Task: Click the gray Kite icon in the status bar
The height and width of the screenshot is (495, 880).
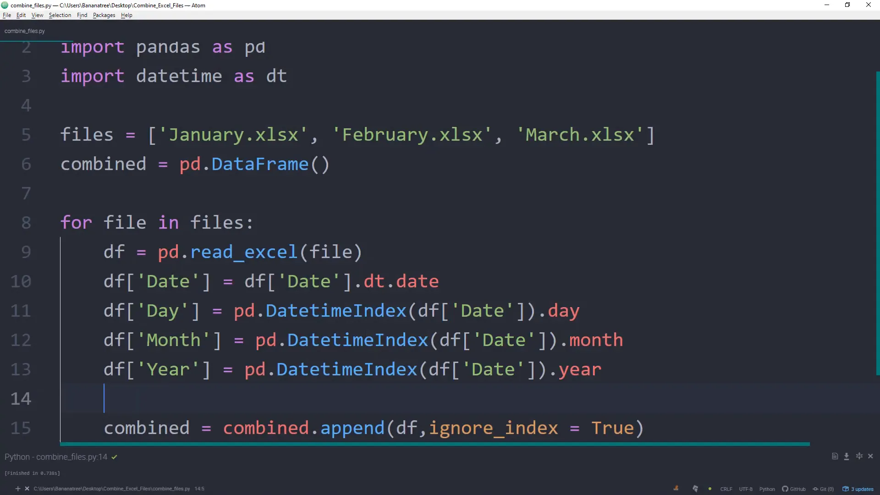Action: [x=696, y=489]
